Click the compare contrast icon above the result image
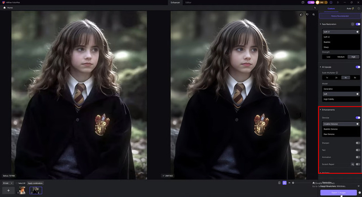The width and height of the screenshot is (362, 197). click(307, 14)
